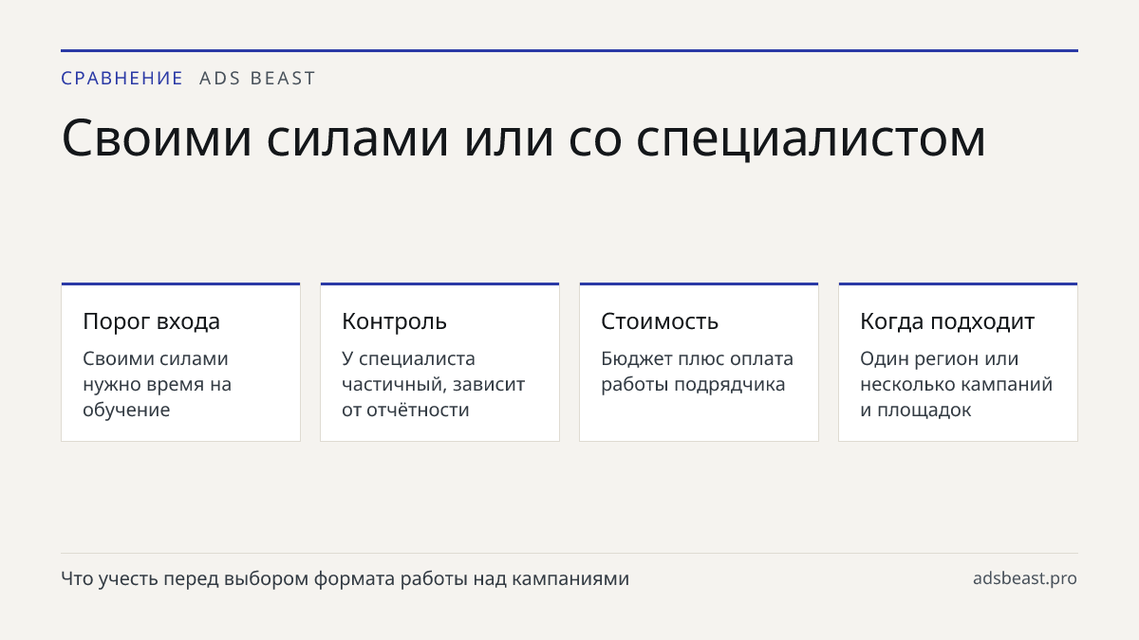Click the Когда подходит card heading
The width and height of the screenshot is (1139, 640).
pyautogui.click(x=947, y=321)
